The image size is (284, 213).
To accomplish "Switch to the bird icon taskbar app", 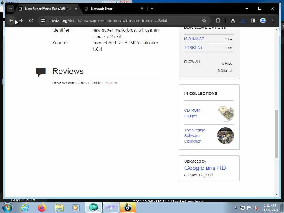I will [x=128, y=207].
